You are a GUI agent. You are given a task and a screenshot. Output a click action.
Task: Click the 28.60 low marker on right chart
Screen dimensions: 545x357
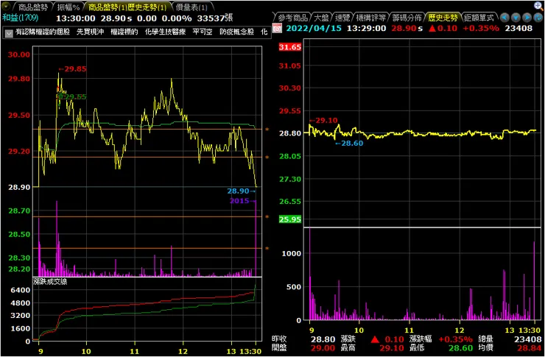349,143
